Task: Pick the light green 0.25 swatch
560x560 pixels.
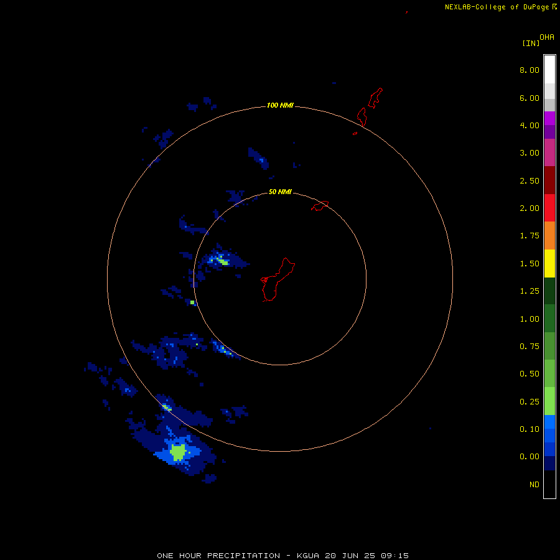Action: coord(549,401)
